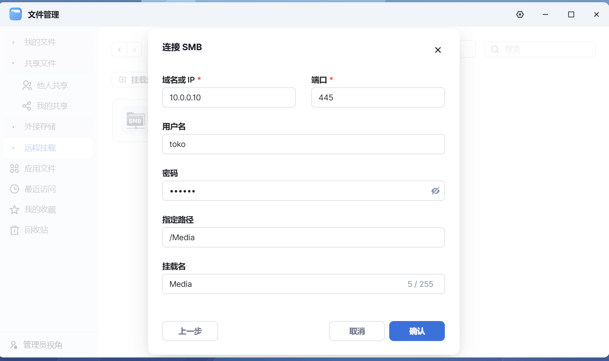Screen dimensions: 609x361
Task: Click the 我的共享 share icon
Action: click(27, 106)
